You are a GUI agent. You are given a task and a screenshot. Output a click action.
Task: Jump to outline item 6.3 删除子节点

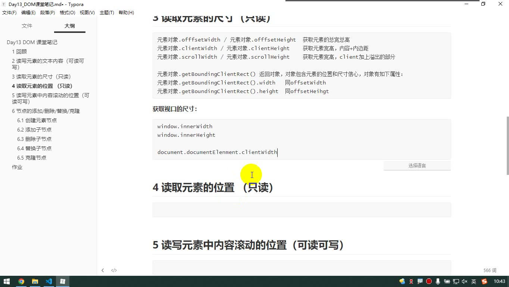pyautogui.click(x=34, y=139)
